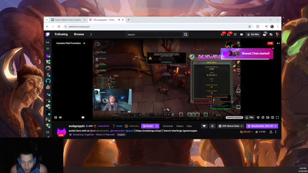Viewport: 308px width, 173px height.
Task: Dismiss the Shared Chat started popup
Action: (x=273, y=48)
